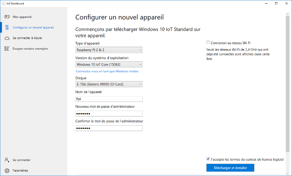Click the Nom de l'appareil text field
292x176 pixels.
(x=109, y=99)
